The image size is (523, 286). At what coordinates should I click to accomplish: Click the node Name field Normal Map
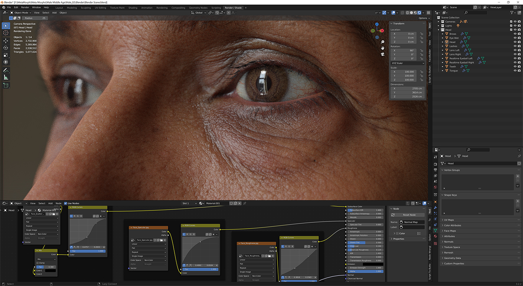(x=412, y=222)
